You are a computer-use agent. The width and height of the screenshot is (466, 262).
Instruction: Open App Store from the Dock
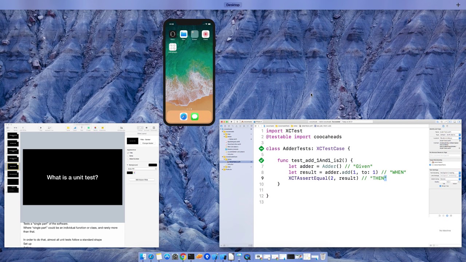[167, 257]
